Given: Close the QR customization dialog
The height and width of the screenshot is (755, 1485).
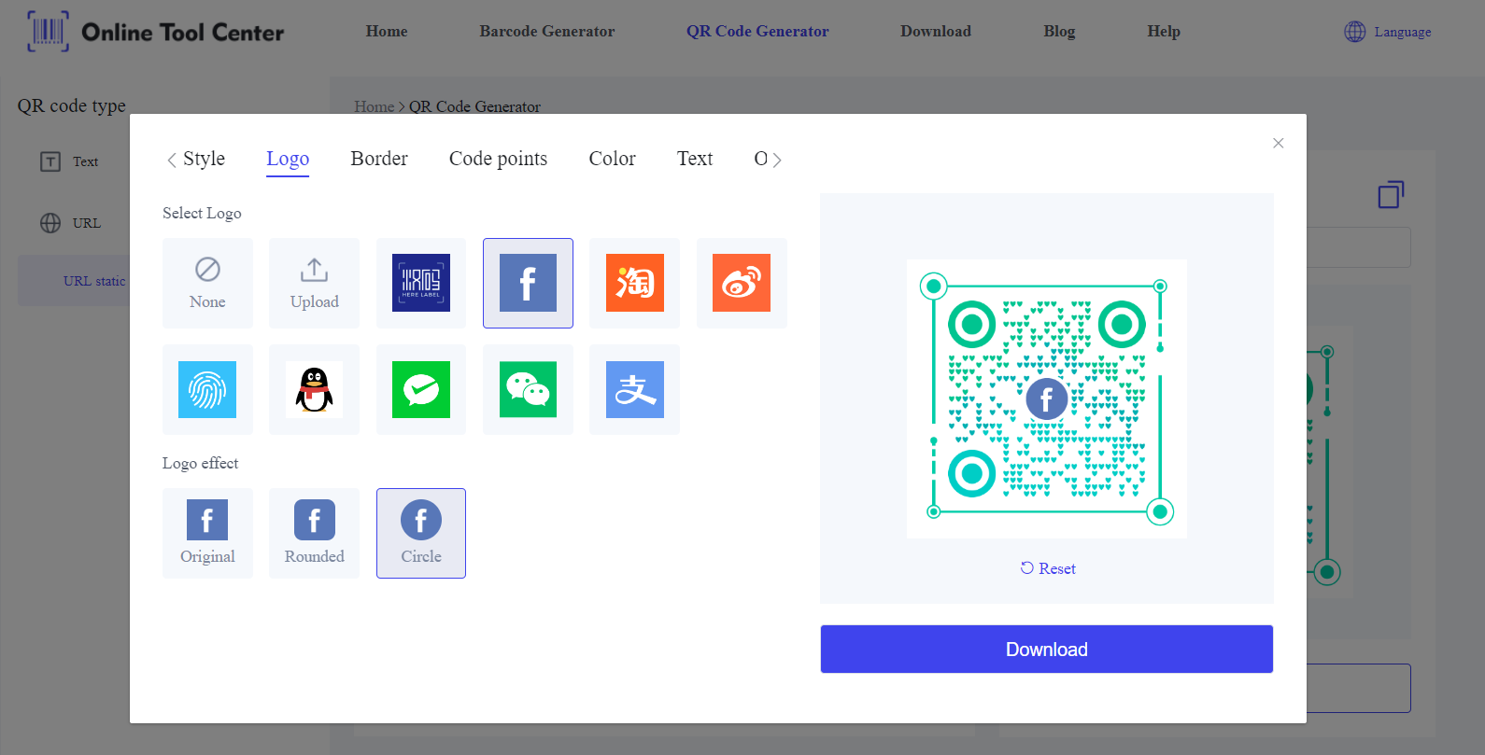Looking at the screenshot, I should pos(1278,143).
